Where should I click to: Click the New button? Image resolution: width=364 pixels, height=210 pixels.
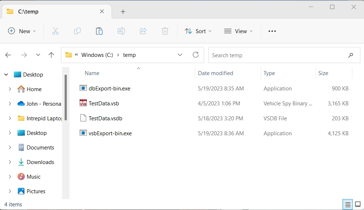[22, 31]
